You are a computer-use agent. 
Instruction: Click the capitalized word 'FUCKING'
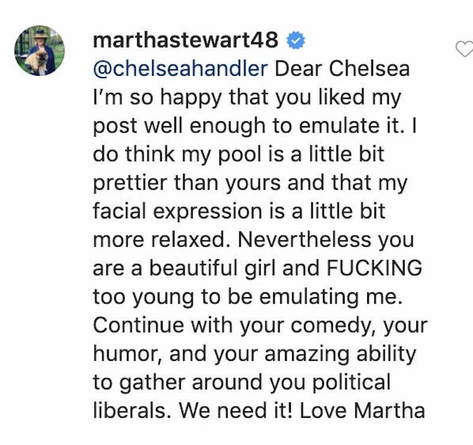(374, 268)
